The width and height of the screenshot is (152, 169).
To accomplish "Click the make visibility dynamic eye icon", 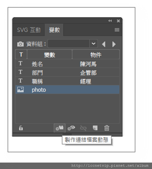I will (71, 128).
